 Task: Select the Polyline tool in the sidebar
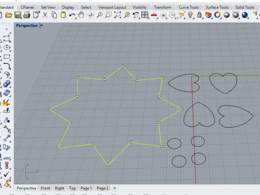(x=7, y=38)
